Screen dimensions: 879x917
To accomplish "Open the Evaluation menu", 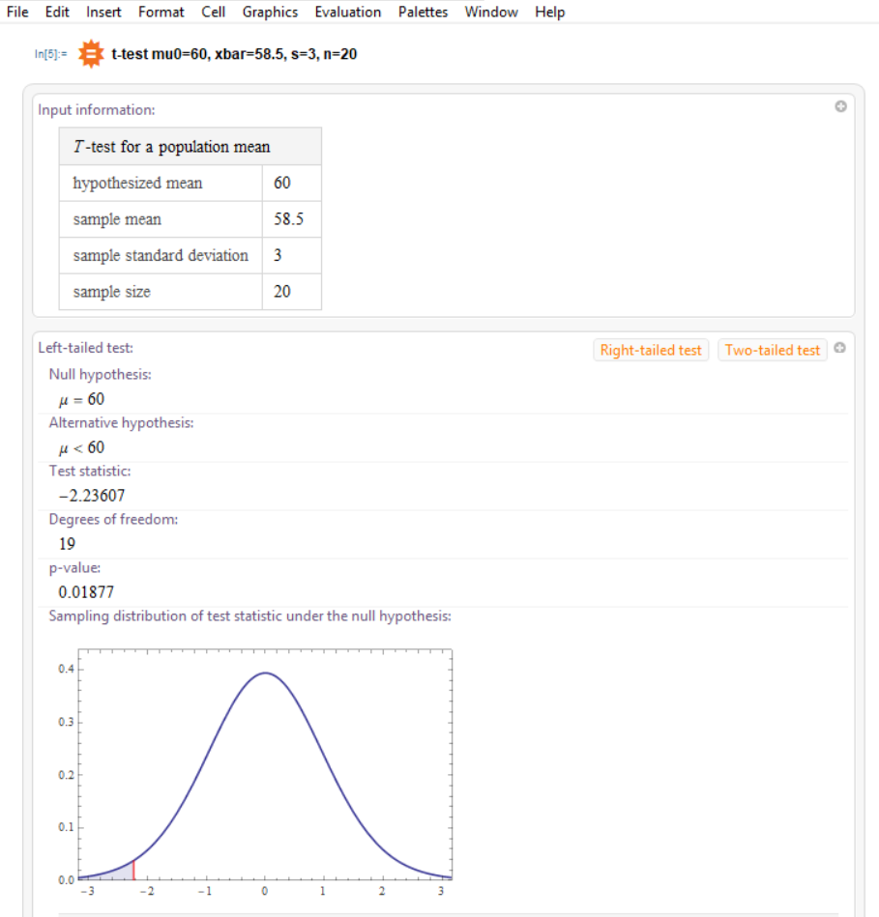I will tap(347, 12).
